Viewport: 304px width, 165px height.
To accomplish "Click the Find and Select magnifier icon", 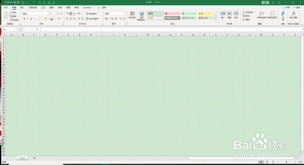I will pos(272,13).
